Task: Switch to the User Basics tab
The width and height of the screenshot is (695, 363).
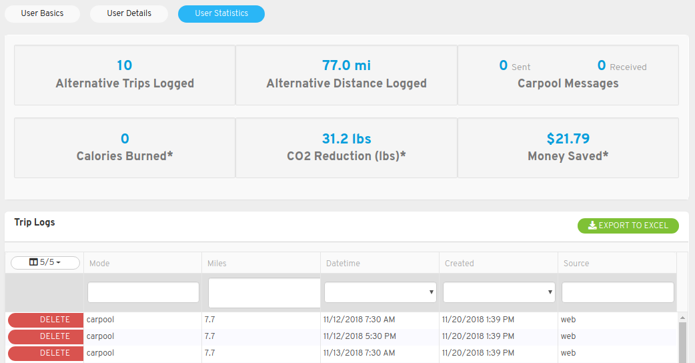Action: click(x=42, y=14)
